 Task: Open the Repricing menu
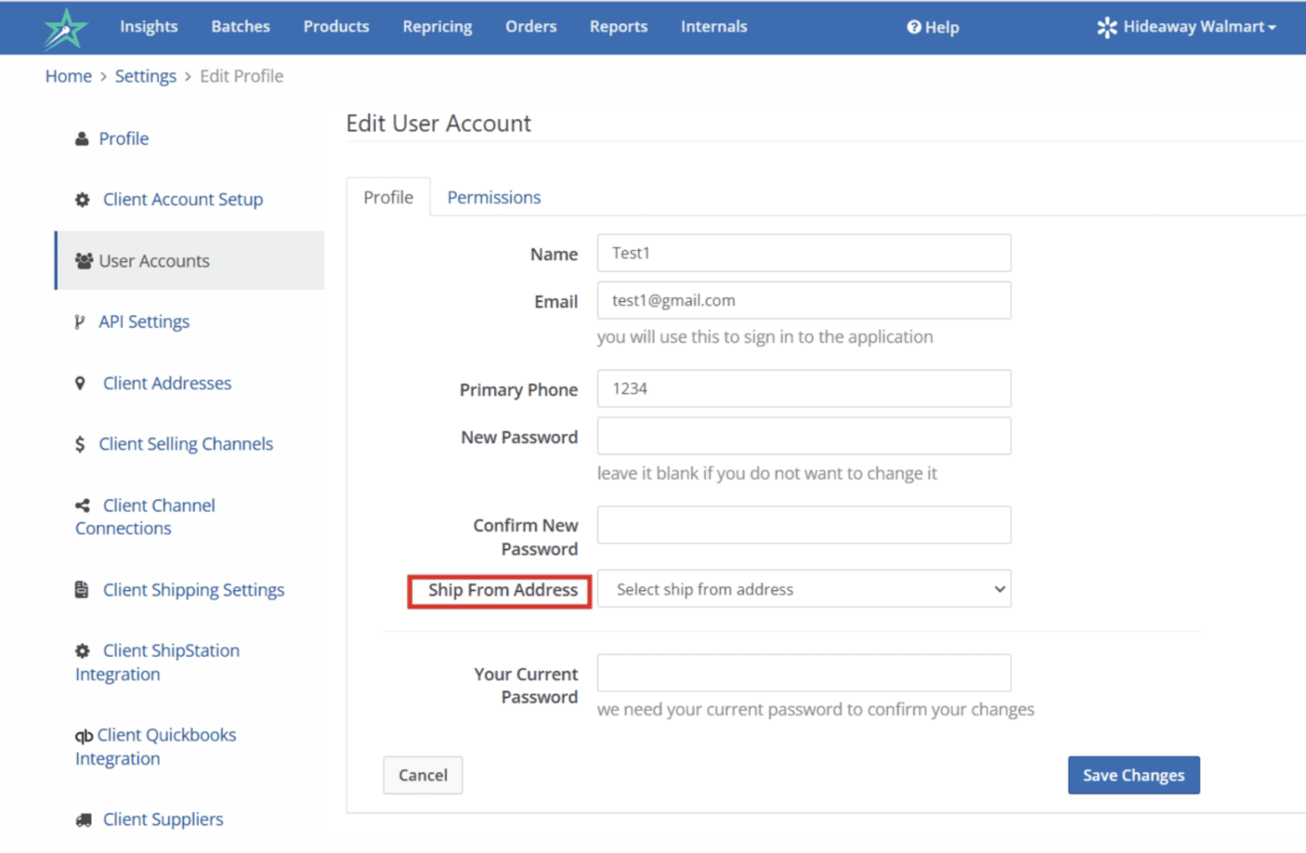437,26
